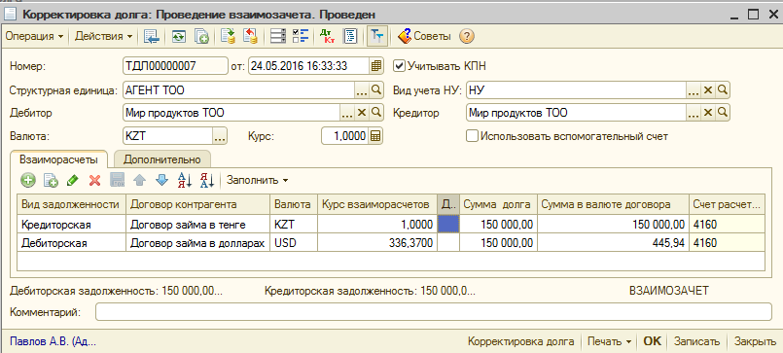783x353 pixels.
Task: Select the Дебиторская row cell
Action: click(x=71, y=243)
